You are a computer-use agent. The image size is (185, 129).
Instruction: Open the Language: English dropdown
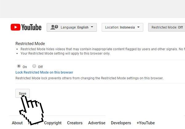coord(72,27)
